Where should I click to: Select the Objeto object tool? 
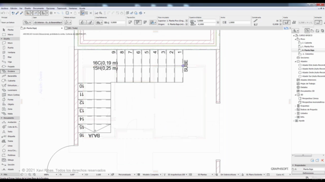click(x=10, y=104)
